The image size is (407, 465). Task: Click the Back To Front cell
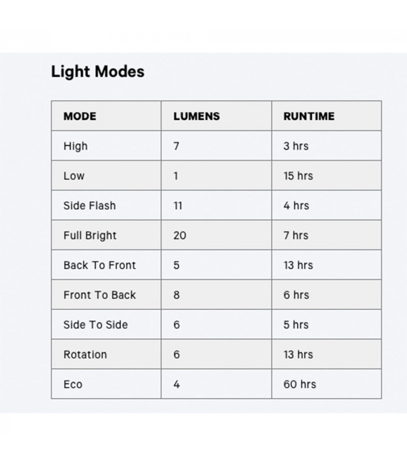99,265
